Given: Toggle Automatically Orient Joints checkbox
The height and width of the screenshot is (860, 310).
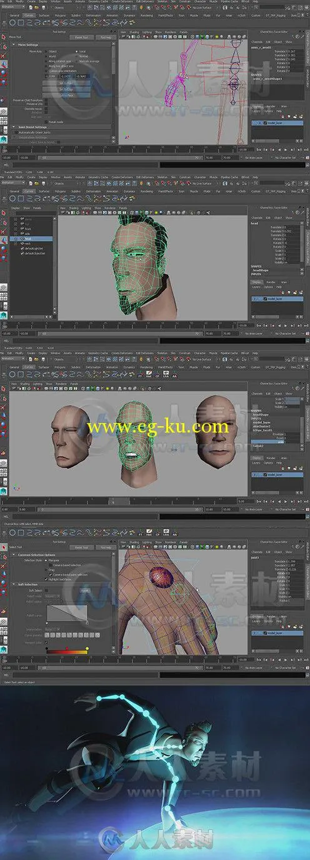Looking at the screenshot, I should click(16, 132).
